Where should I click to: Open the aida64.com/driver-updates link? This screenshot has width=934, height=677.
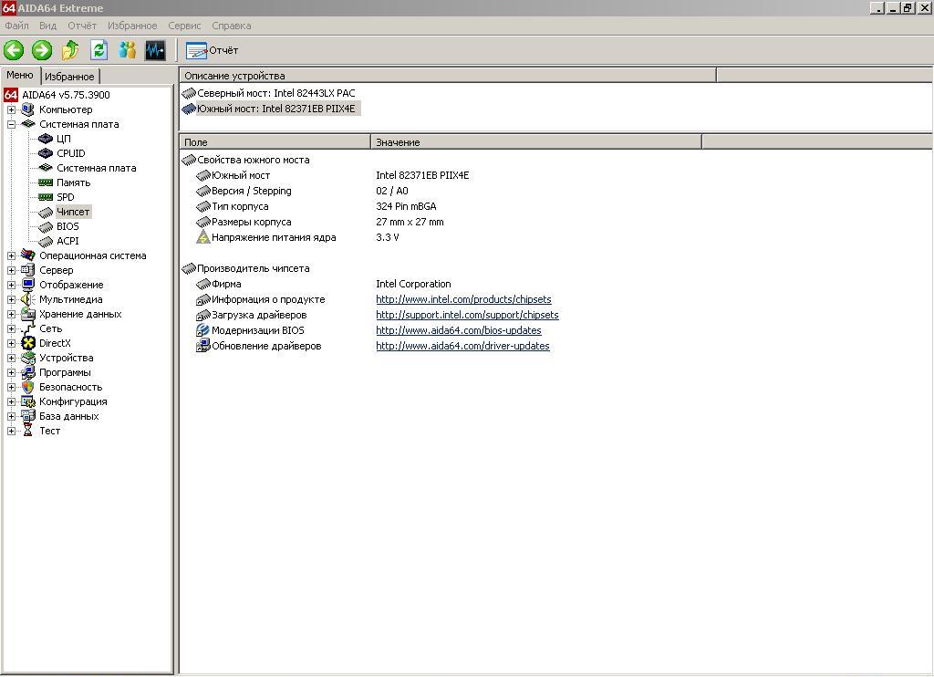click(462, 346)
